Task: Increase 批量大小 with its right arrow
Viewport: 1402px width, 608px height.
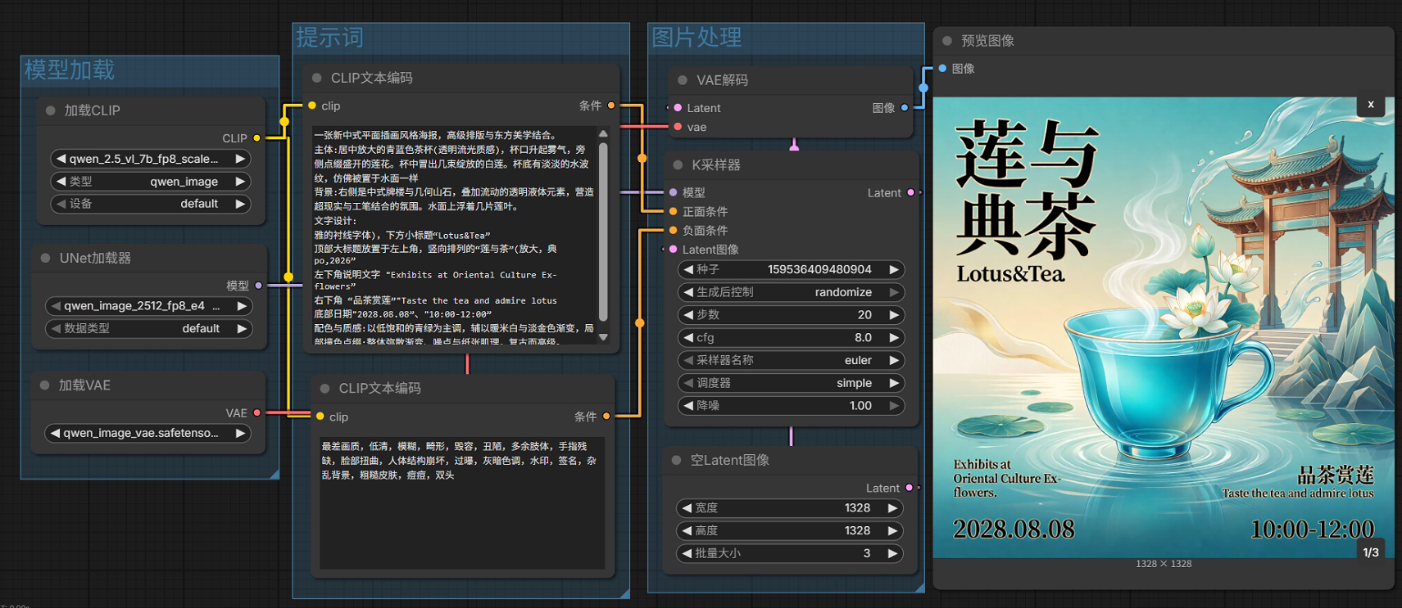Action: click(x=892, y=553)
